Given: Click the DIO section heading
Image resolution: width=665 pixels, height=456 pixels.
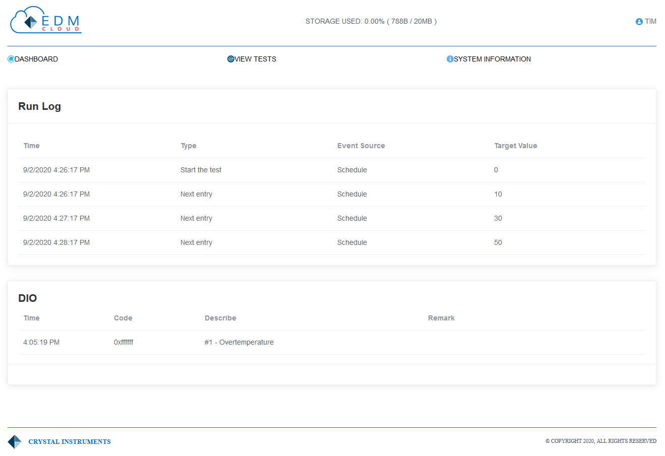Looking at the screenshot, I should click(x=27, y=298).
